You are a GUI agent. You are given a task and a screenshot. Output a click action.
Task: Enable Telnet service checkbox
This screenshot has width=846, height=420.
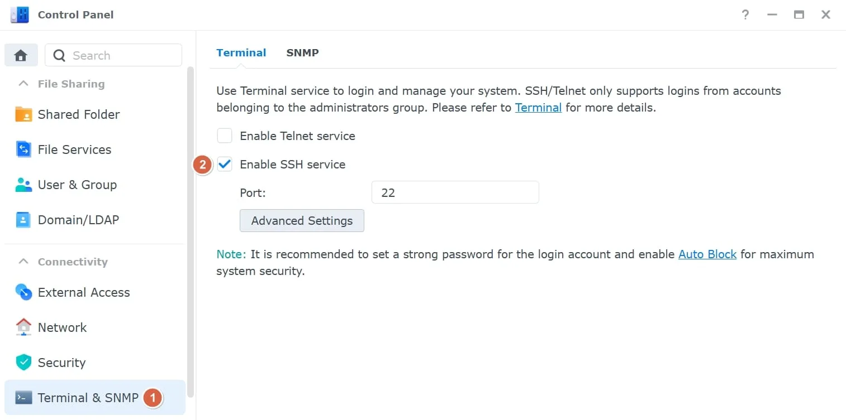pos(225,136)
